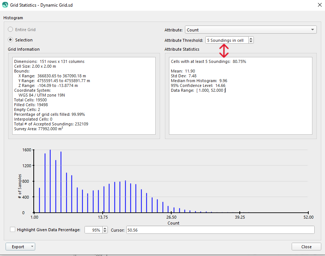This screenshot has height=256, width=325.
Task: Close the dialog with the title bar X
Action: [319, 5]
